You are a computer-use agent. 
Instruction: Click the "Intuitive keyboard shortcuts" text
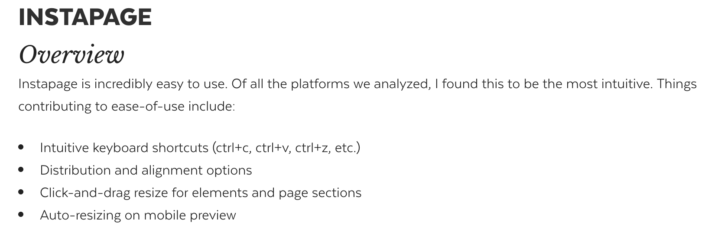point(124,148)
